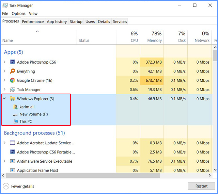Expand Adobe Acrobat Update Service row

[4, 143]
